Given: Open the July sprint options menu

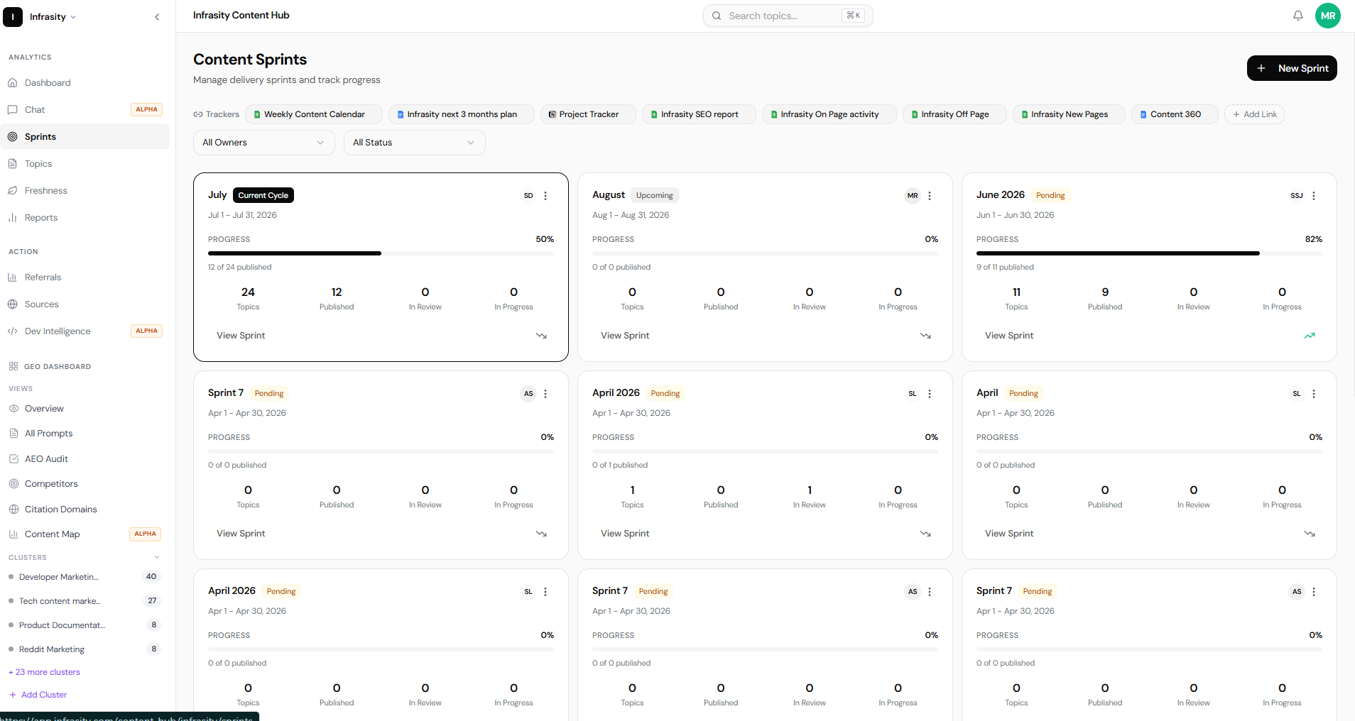Looking at the screenshot, I should coord(545,196).
